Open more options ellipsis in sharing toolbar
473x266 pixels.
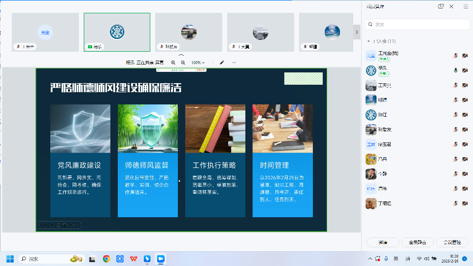coord(234,63)
